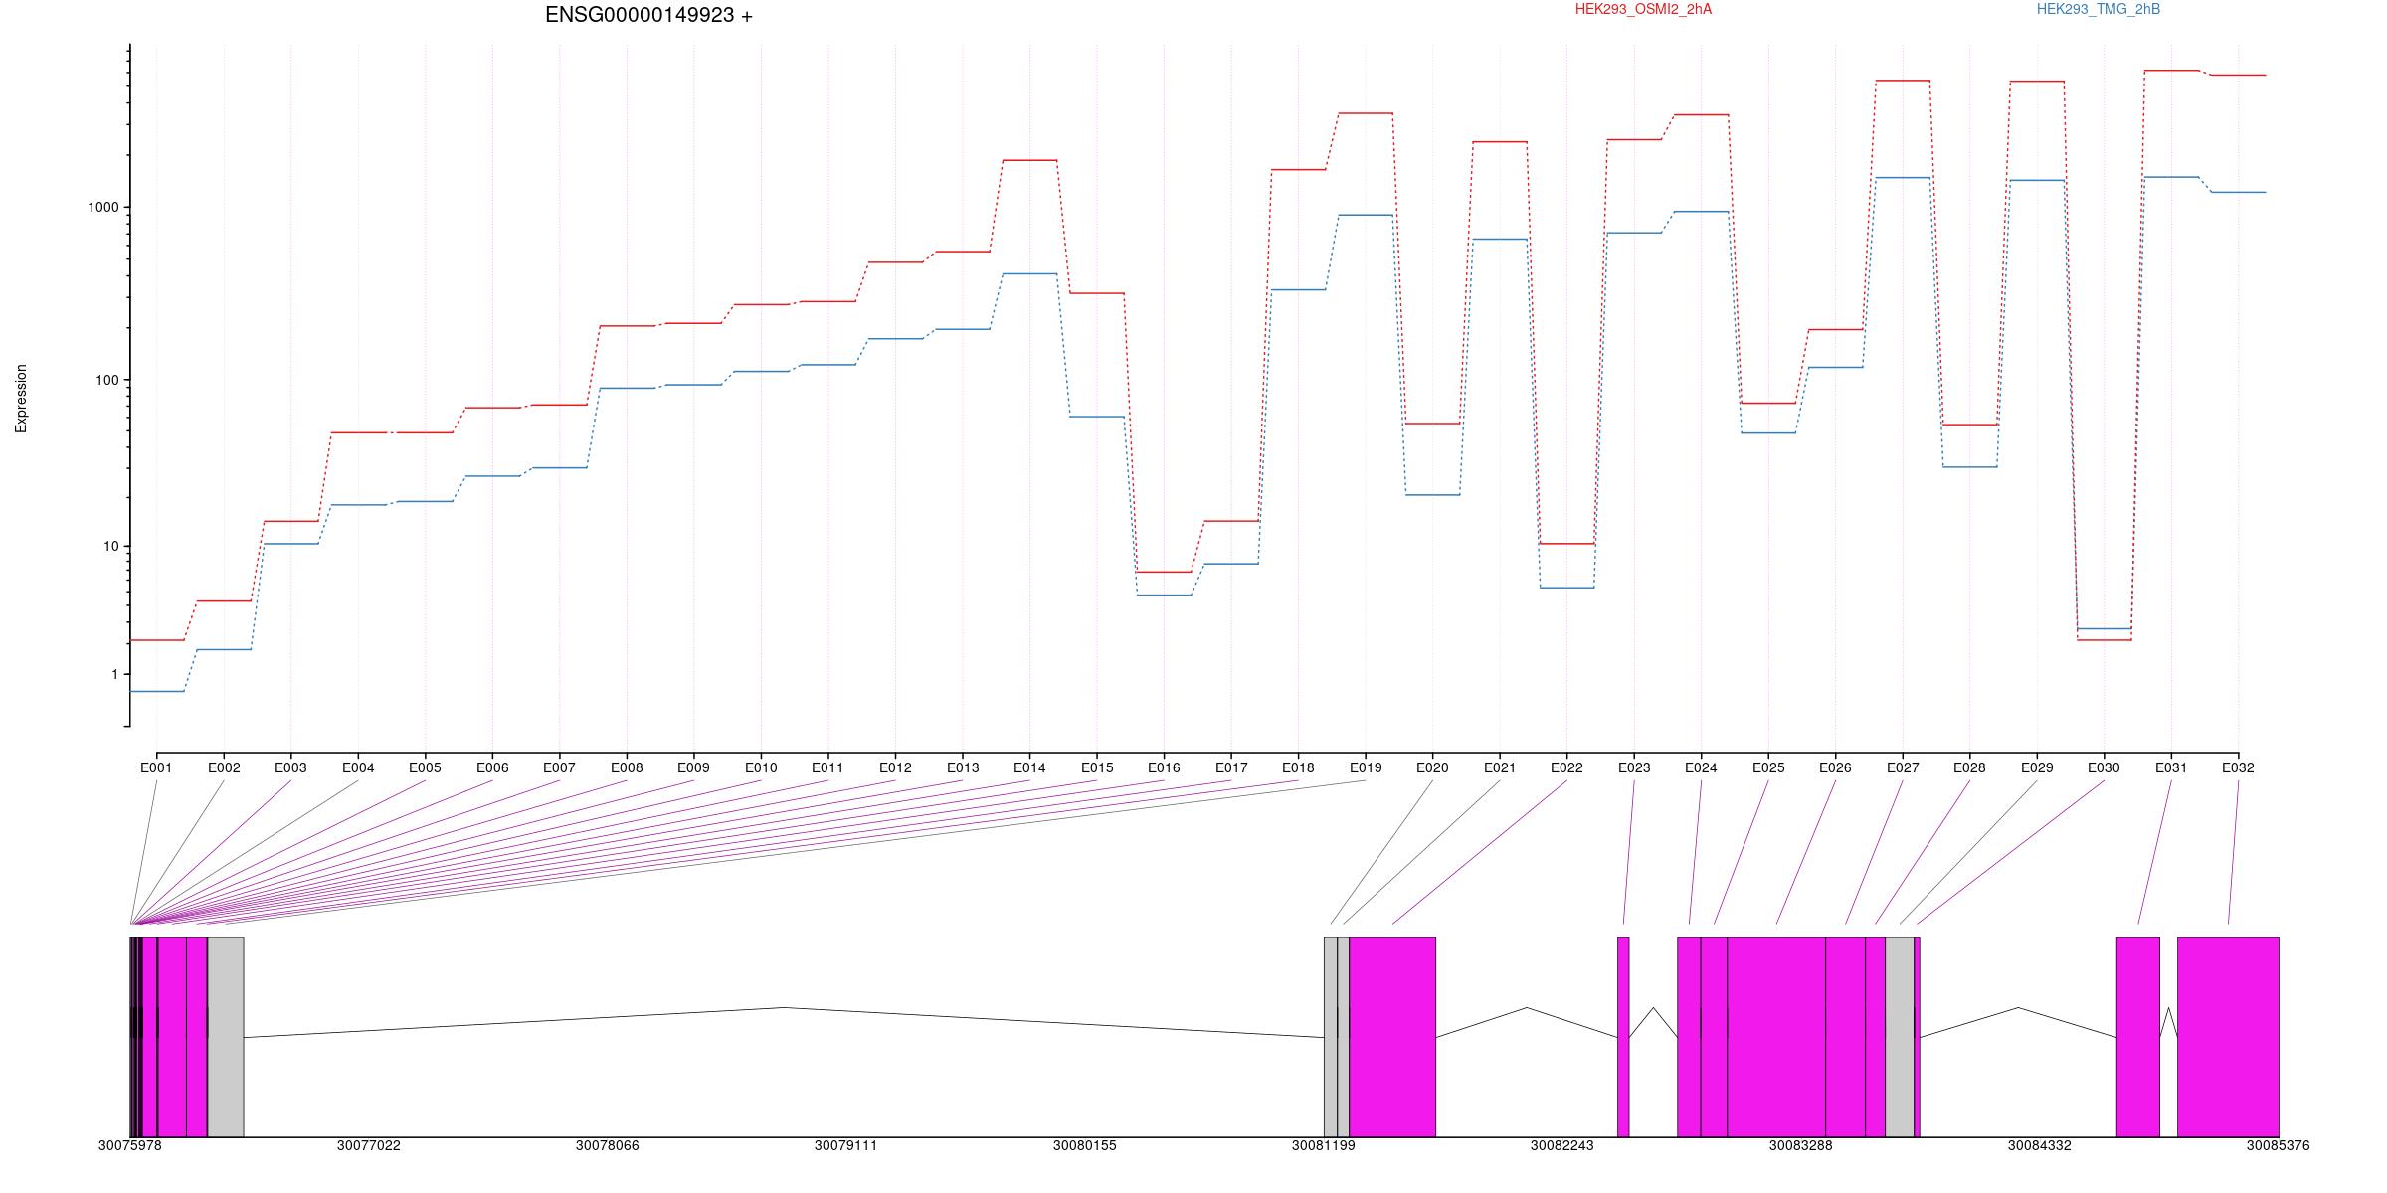
Task: Click the Expression y-axis label
Action: [x=21, y=399]
